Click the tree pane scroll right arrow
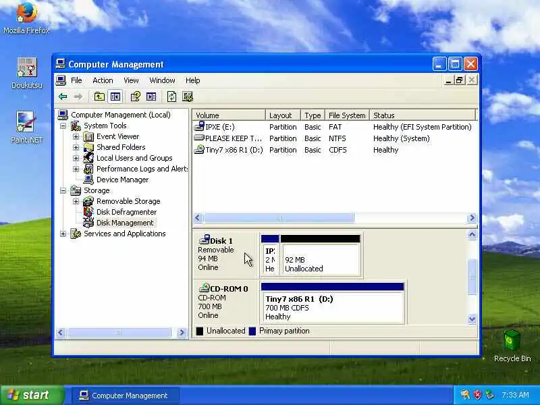The height and width of the screenshot is (405, 540). click(x=182, y=332)
